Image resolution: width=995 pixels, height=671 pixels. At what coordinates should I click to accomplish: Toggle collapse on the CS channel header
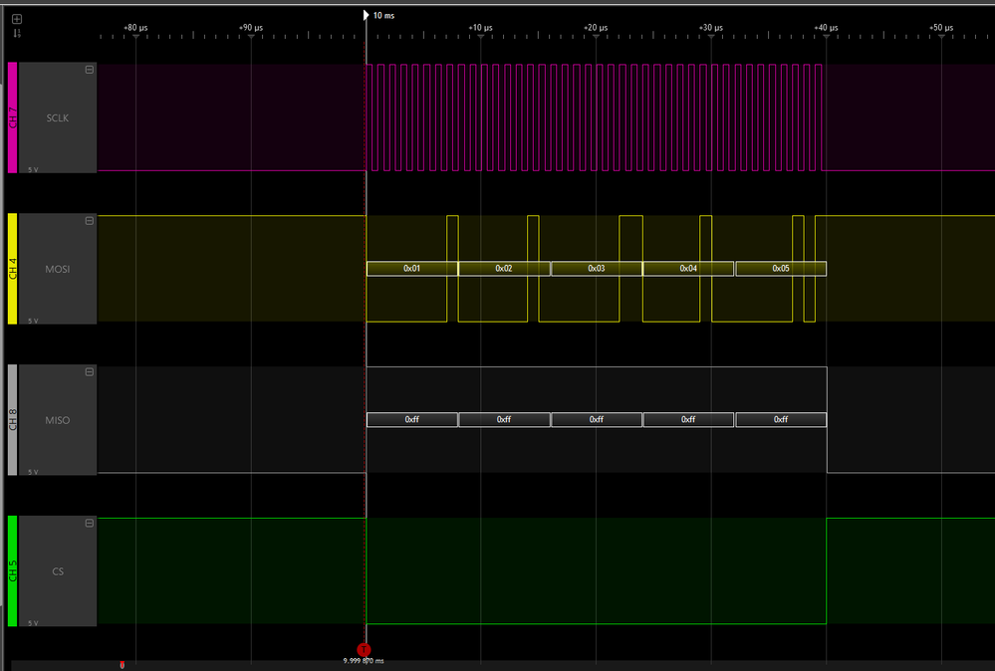89,523
